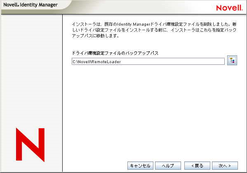
Task: Click the キャンセル button
Action: pyautogui.click(x=140, y=166)
